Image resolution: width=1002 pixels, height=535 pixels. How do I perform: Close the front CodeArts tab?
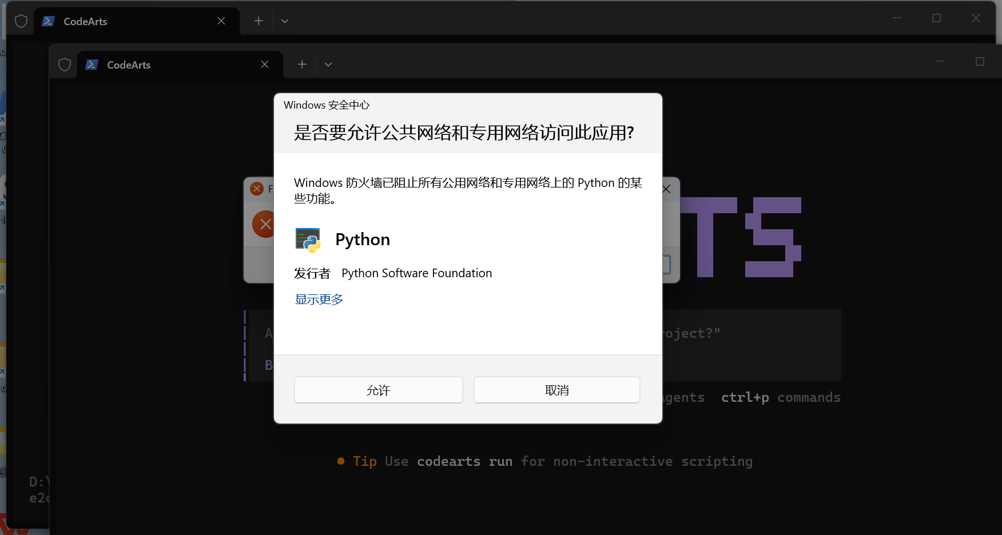[265, 65]
